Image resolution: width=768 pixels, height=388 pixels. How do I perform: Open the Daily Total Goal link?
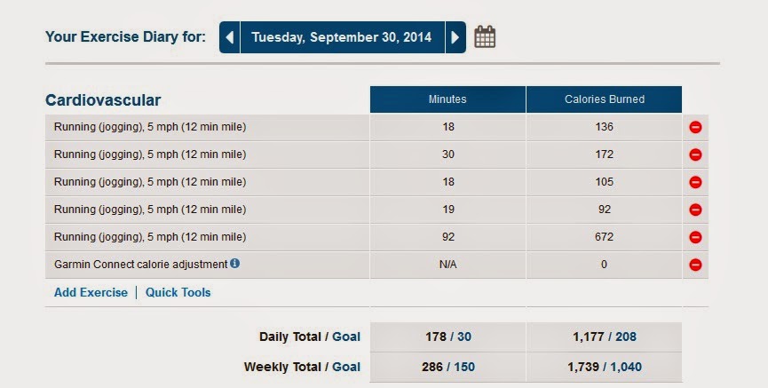tap(346, 337)
